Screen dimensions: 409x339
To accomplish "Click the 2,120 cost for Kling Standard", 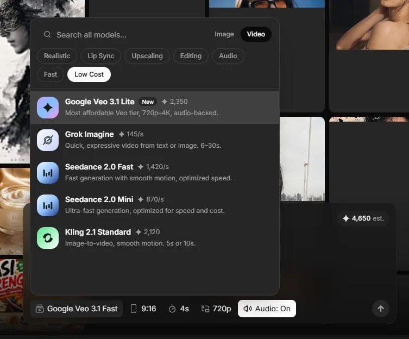I will coord(152,232).
